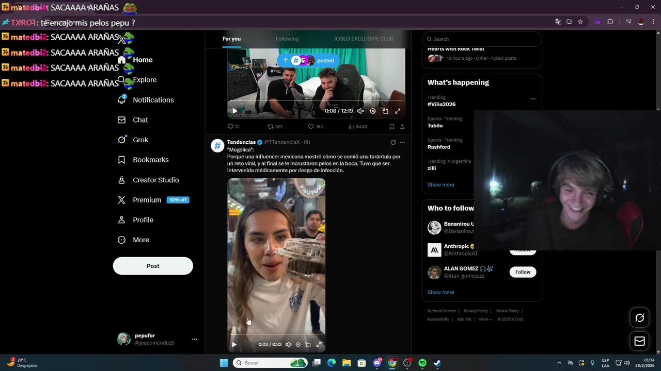Open Chrome three-dot menu

coord(654,22)
